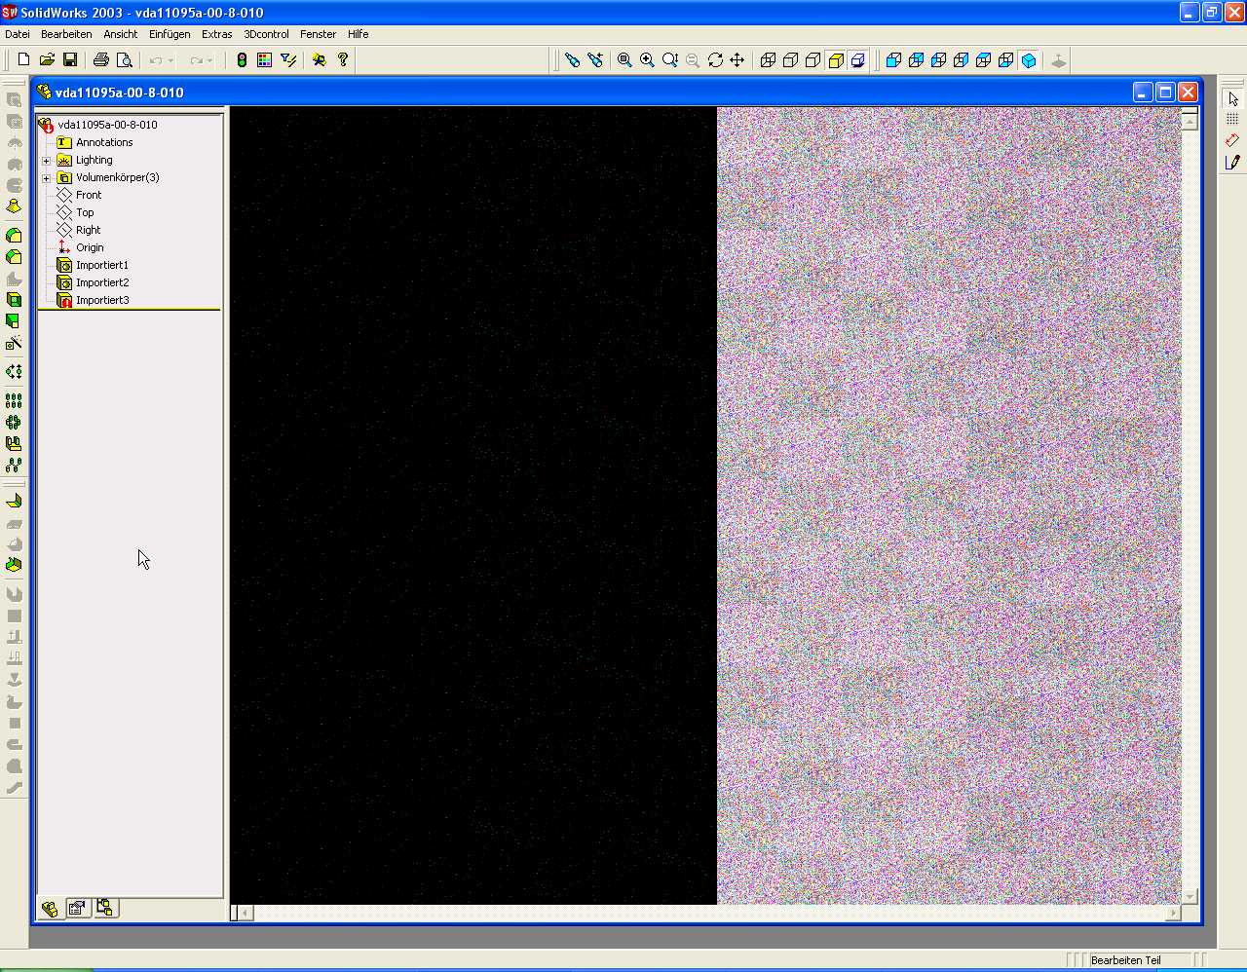Select the Origin item in the tree

(x=90, y=247)
